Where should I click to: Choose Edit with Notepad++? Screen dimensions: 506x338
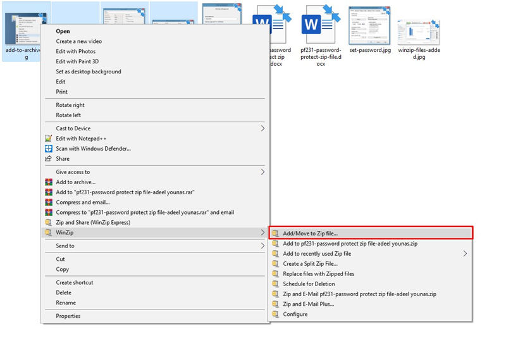[x=81, y=139]
